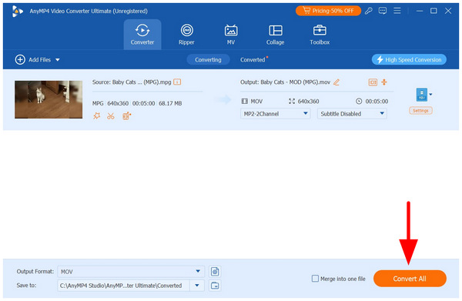Open the Converter tab
The height and width of the screenshot is (301, 462).
point(142,35)
